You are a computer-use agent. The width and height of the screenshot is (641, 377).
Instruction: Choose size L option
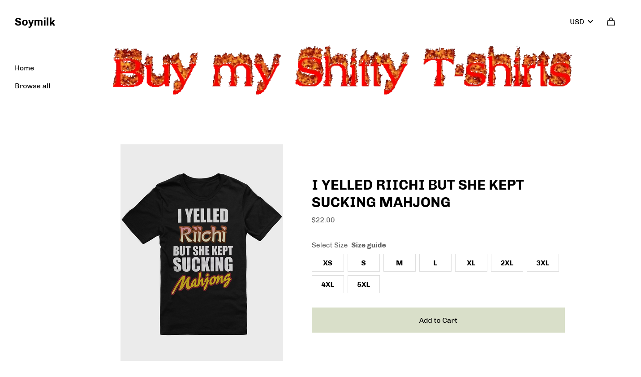(x=435, y=263)
